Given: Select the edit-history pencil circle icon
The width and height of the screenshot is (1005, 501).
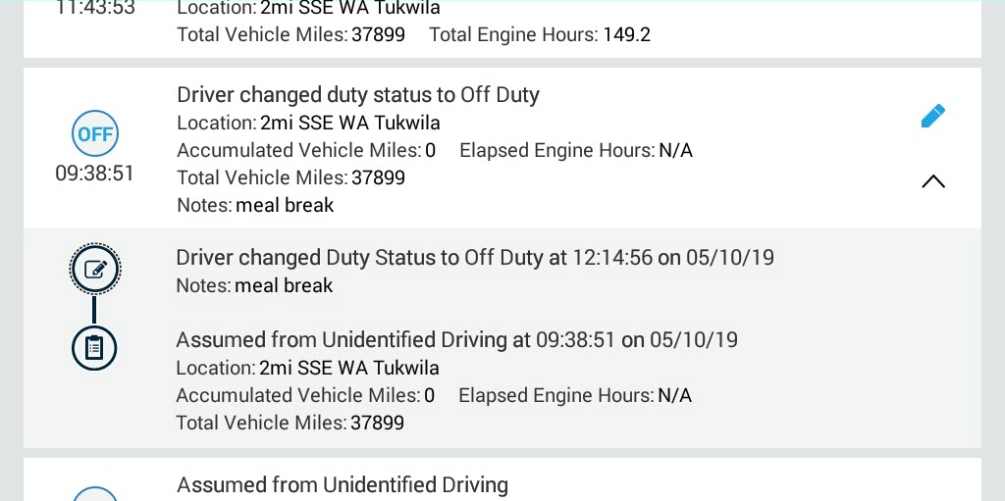Looking at the screenshot, I should pyautogui.click(x=95, y=269).
